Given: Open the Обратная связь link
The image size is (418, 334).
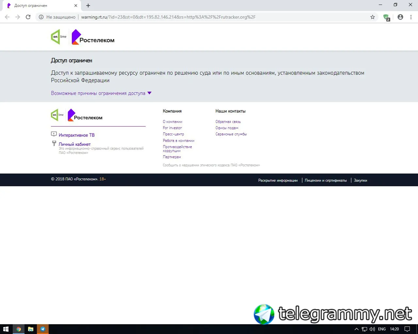Looking at the screenshot, I should click(x=228, y=122).
